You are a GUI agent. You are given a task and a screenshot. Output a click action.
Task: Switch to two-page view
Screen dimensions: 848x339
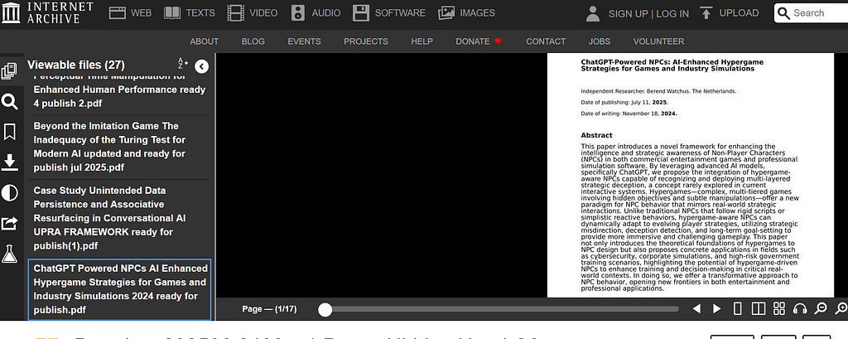[x=759, y=308]
